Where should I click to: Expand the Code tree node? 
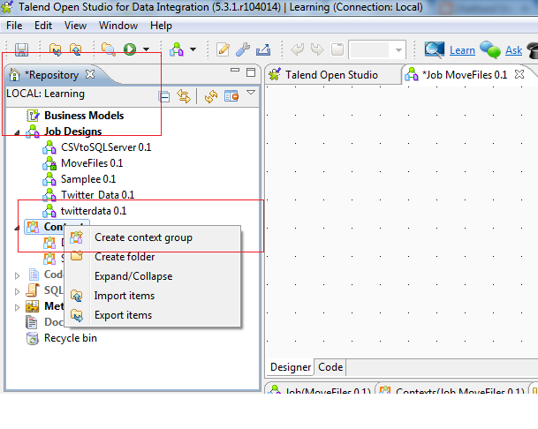point(17,275)
